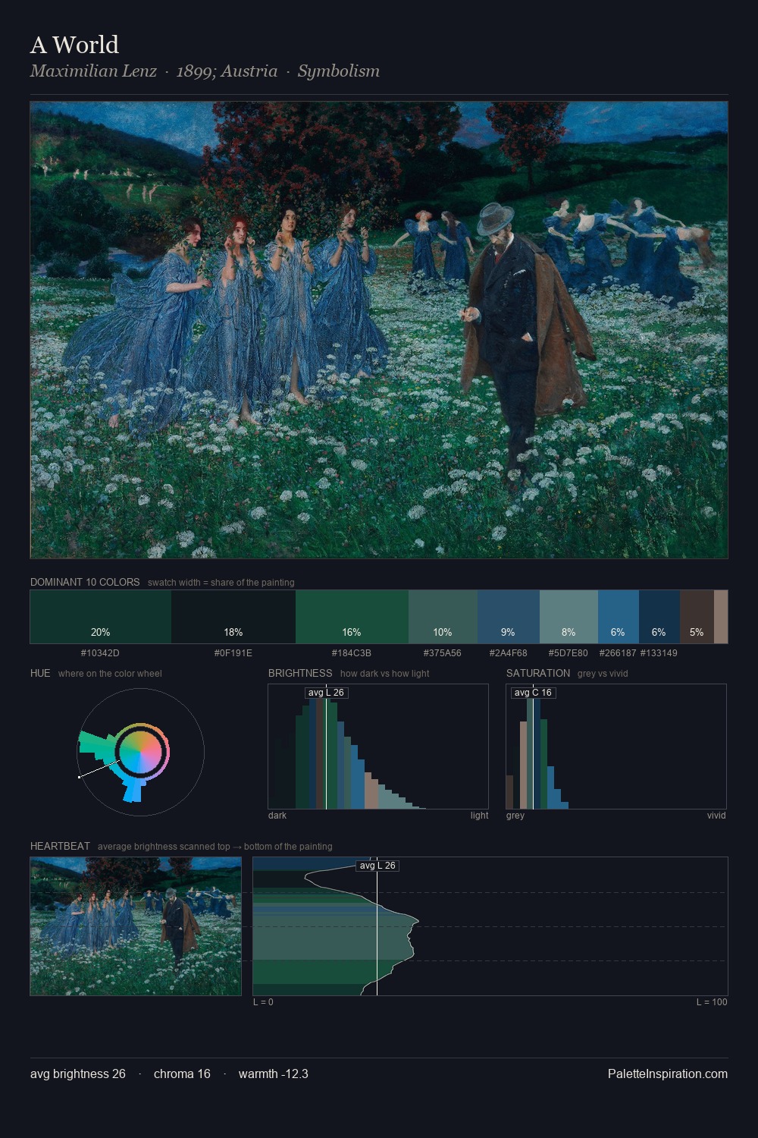The width and height of the screenshot is (758, 1138).
Task: Click the hex code #184C3B
Action: click(352, 652)
